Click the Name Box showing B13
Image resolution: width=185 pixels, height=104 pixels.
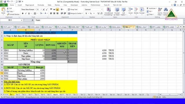[x=10, y=20]
